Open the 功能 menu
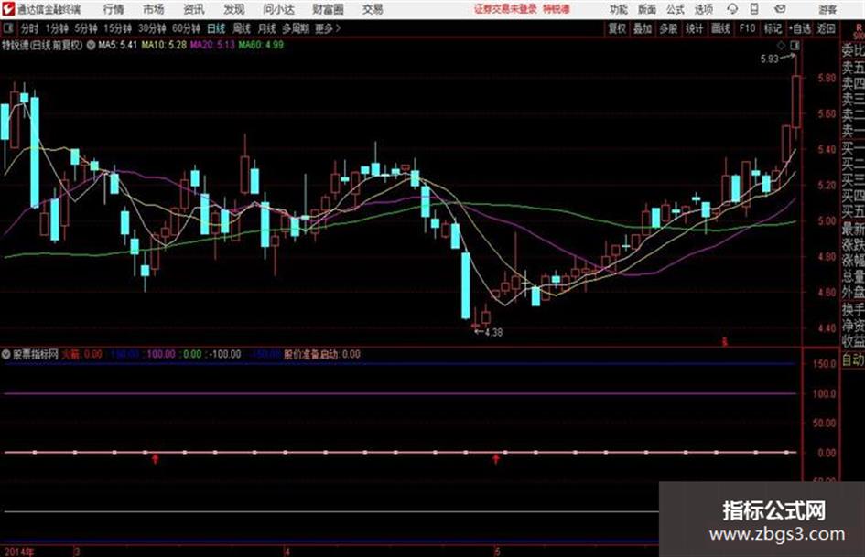865x557 pixels. 619,9
